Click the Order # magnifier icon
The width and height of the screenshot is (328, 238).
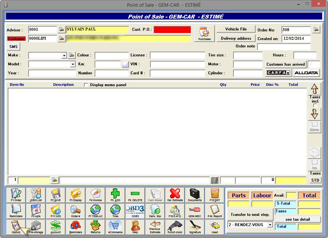(x=76, y=211)
